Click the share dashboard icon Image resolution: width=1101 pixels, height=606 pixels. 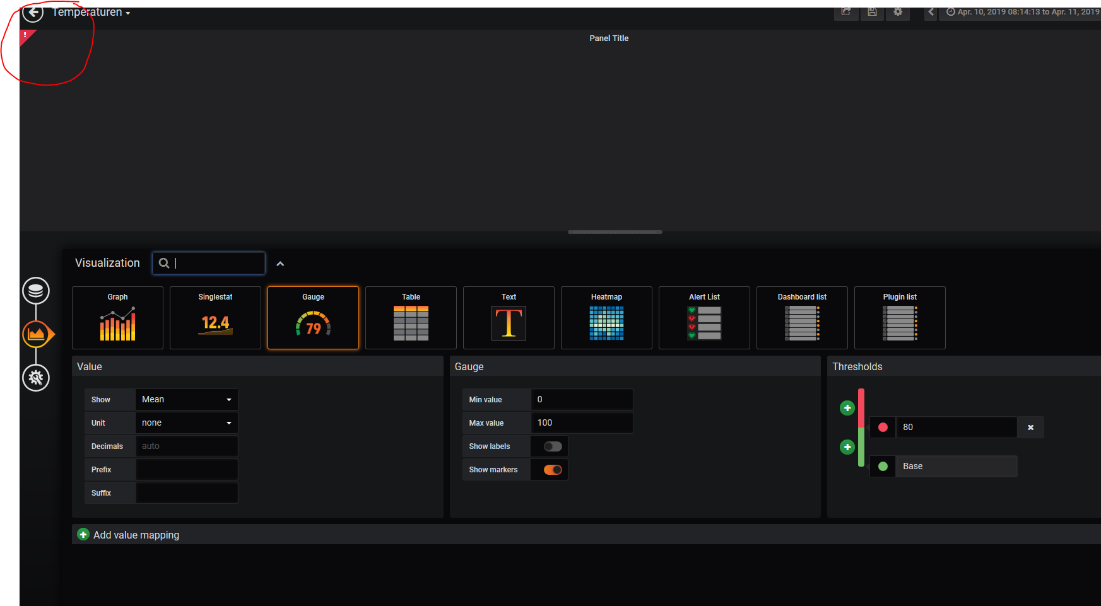846,12
